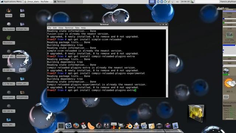Launch the terminal icon in the dock
The height and width of the screenshot is (133, 236).
tap(61, 126)
